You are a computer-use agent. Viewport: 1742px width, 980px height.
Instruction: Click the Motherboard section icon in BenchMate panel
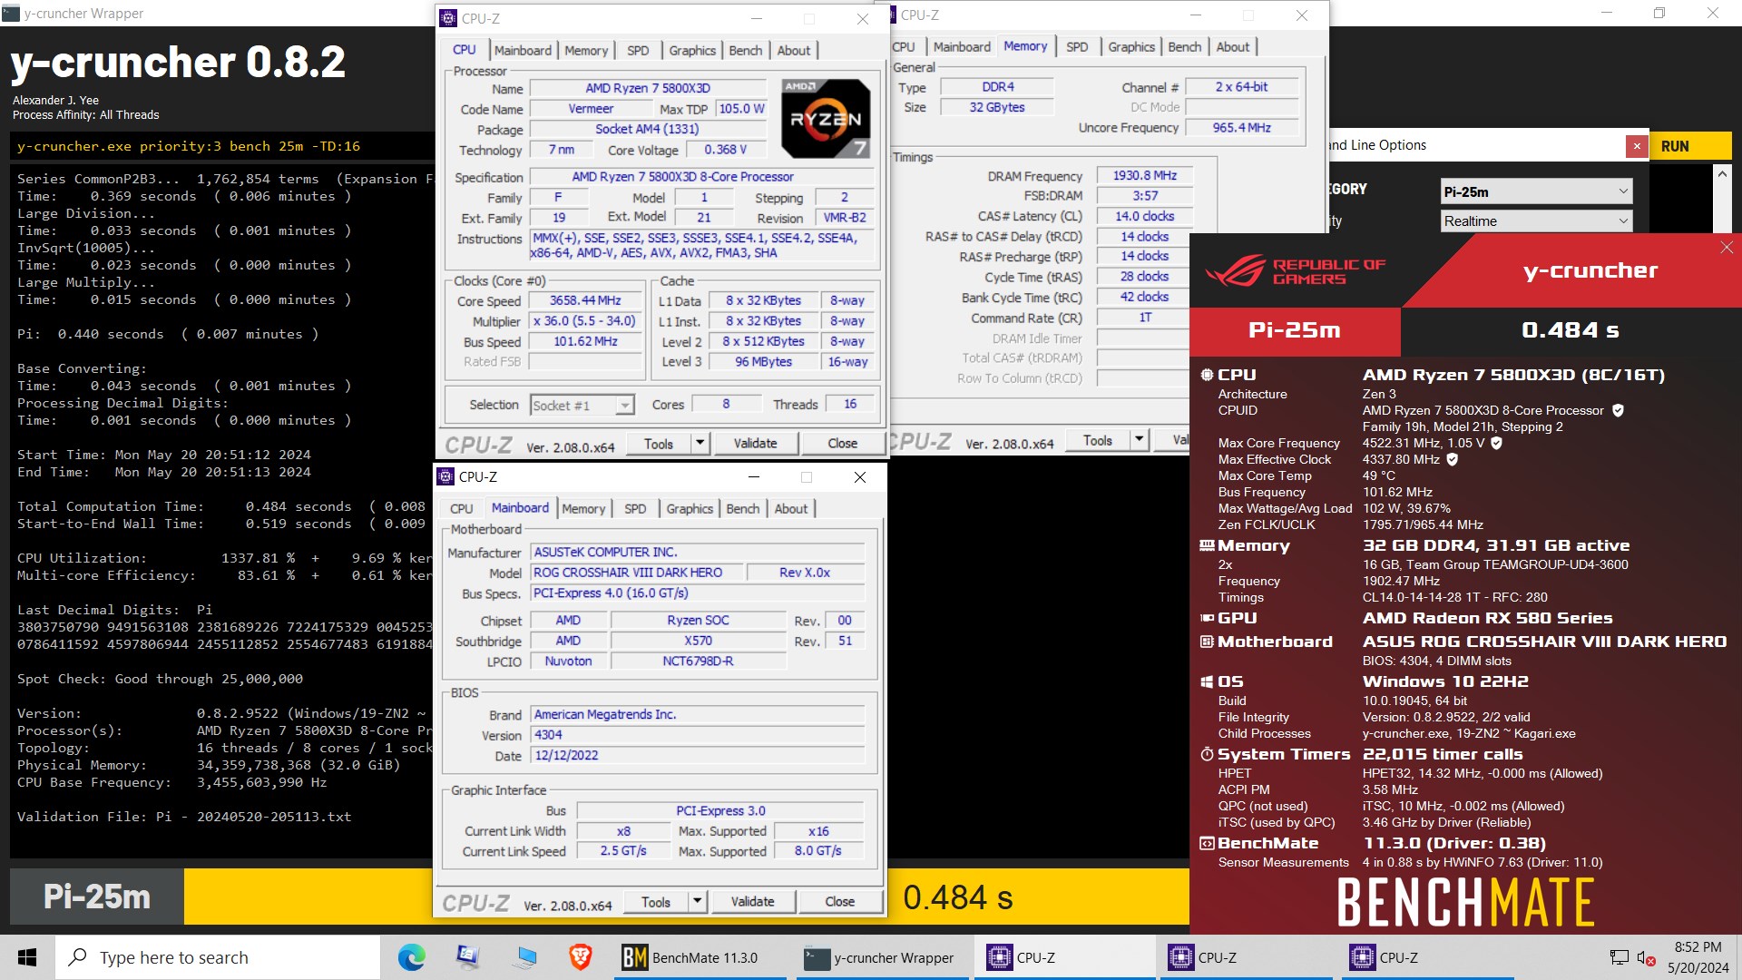(1207, 642)
